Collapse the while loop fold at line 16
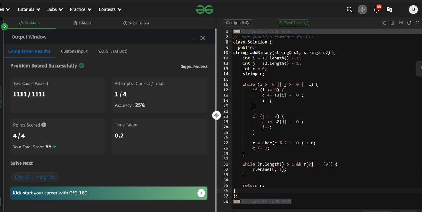 (x=230, y=85)
